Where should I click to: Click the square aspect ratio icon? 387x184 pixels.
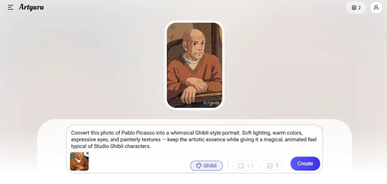coord(241,166)
